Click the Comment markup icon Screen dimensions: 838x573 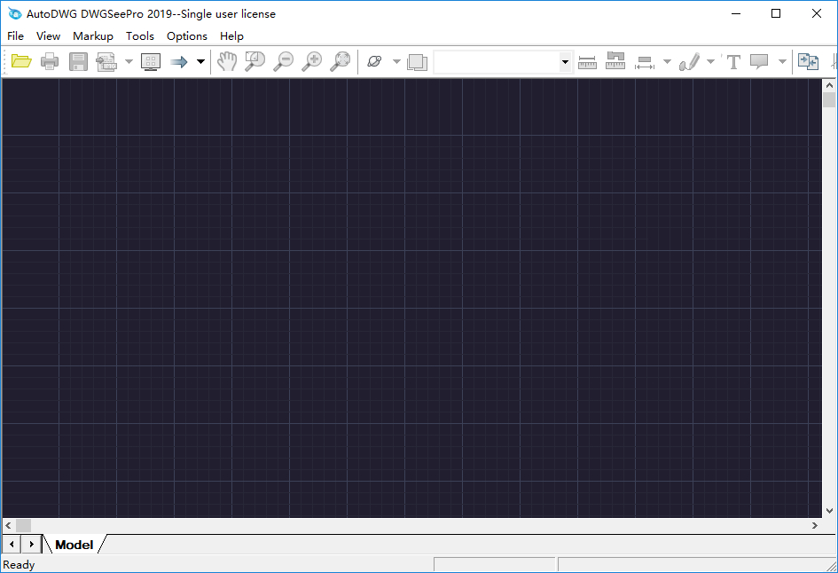tap(759, 61)
